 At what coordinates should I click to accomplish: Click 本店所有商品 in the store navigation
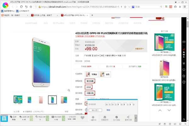click(x=31, y=23)
